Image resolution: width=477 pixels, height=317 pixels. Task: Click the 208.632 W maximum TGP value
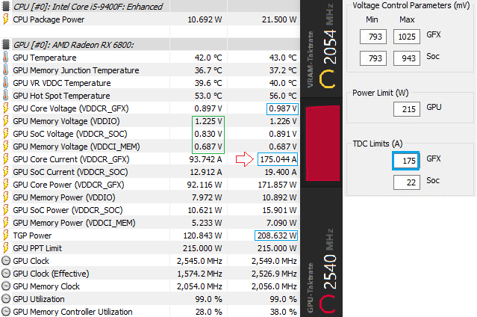276,236
